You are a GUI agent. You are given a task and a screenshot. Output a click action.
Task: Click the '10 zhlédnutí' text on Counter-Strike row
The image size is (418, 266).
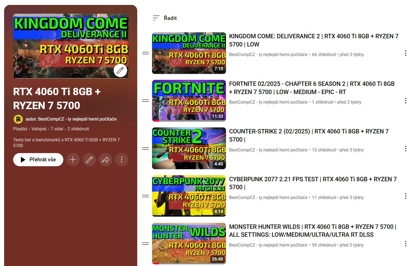(x=324, y=150)
